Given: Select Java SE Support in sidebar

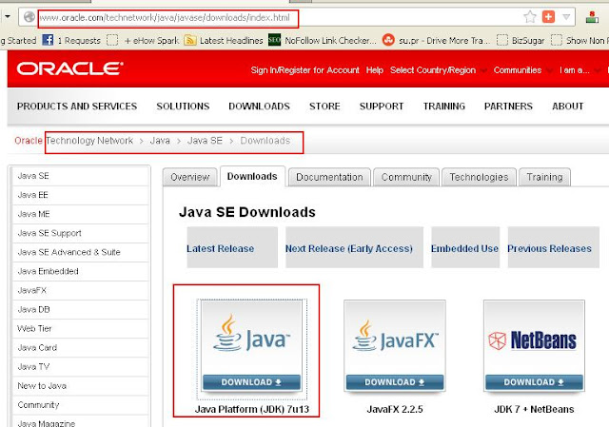Looking at the screenshot, I should click(81, 233).
